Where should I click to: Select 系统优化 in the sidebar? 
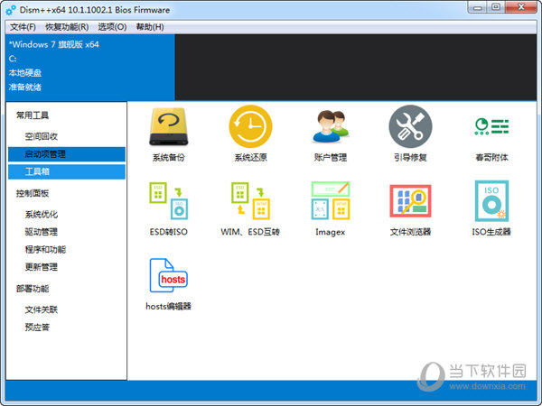[67, 214]
